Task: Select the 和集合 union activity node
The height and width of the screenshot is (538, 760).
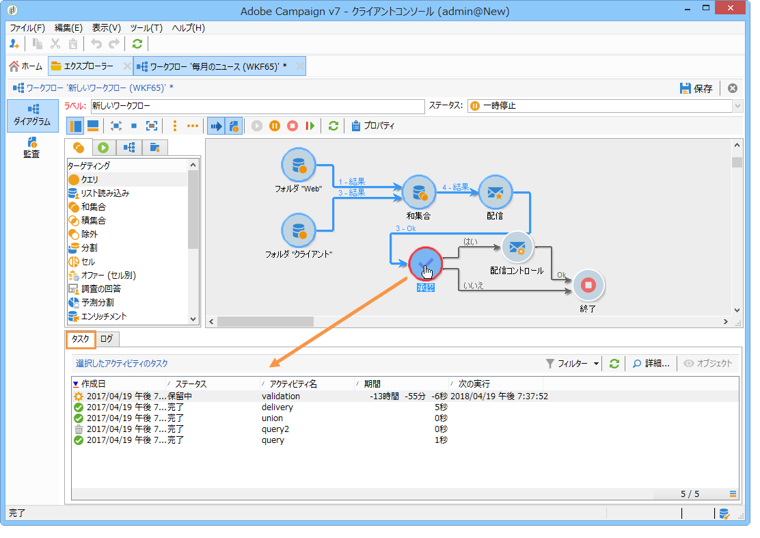Action: (418, 193)
